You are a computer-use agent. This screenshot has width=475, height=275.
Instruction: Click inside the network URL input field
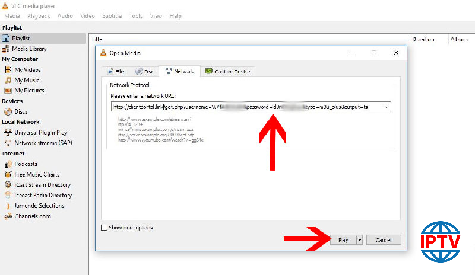point(237,107)
